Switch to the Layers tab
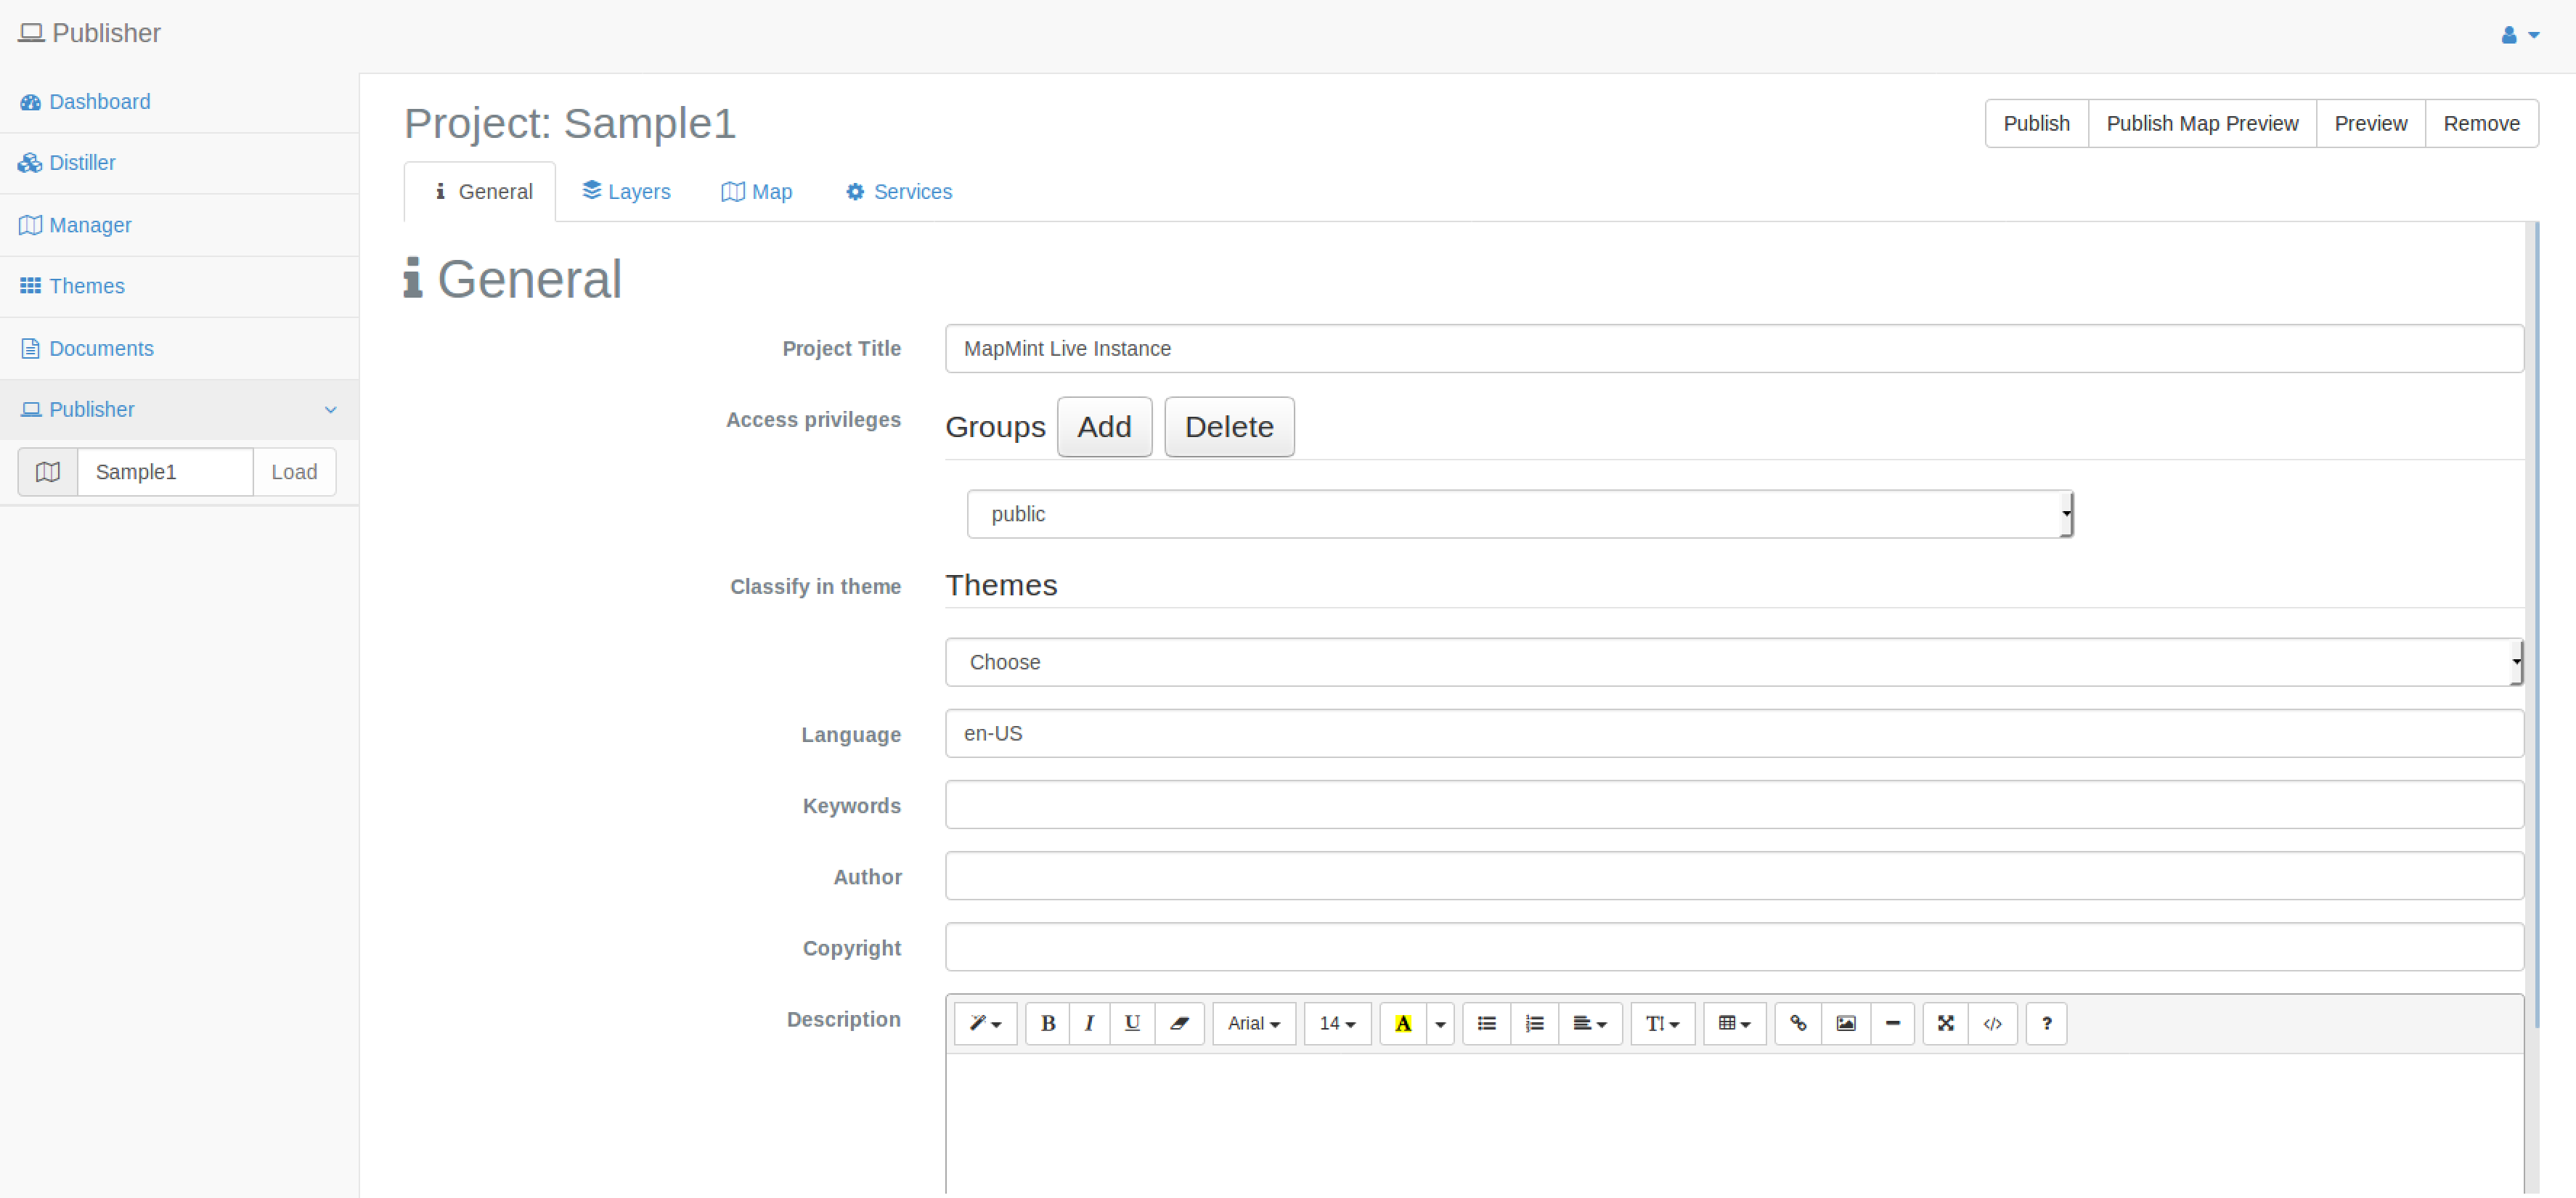The image size is (2576, 1198). [x=626, y=191]
